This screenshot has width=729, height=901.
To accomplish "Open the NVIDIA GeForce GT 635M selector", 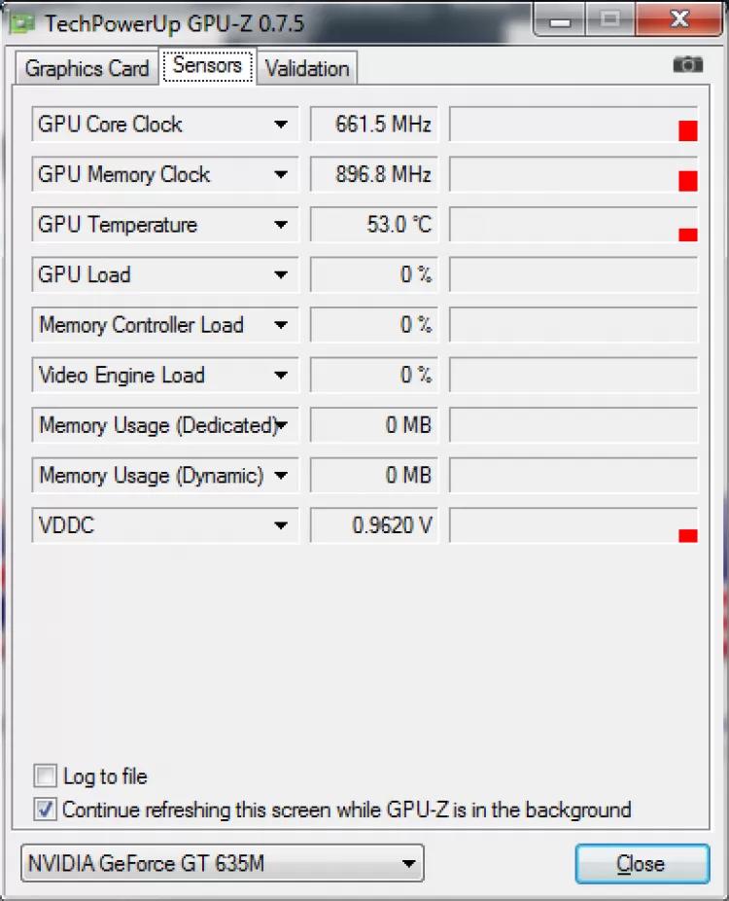I will (x=222, y=863).
